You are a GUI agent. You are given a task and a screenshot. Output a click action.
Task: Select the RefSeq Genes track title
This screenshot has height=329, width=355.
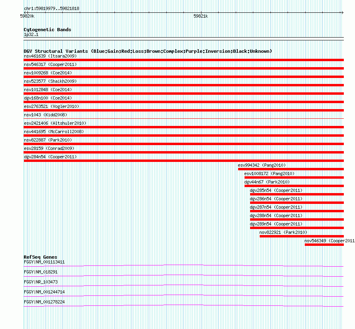tap(41, 257)
